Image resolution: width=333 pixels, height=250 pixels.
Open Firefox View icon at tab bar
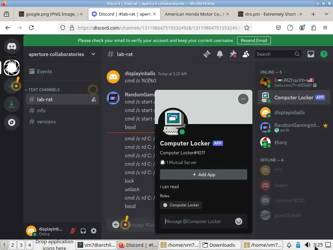point(7,14)
